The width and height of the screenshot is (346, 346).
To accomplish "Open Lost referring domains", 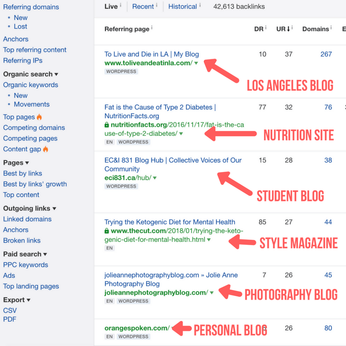I will (x=21, y=26).
